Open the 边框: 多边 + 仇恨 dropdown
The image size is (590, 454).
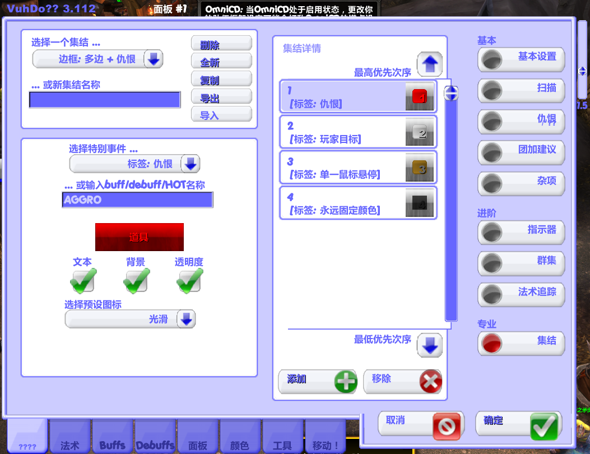pyautogui.click(x=154, y=59)
